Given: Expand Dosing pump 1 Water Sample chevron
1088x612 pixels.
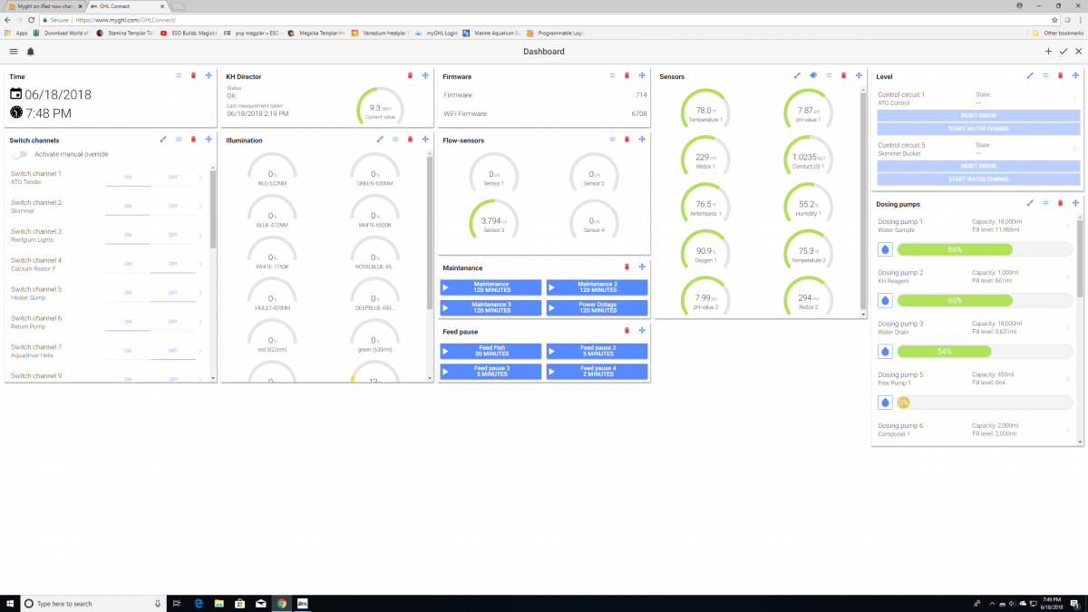Looking at the screenshot, I should coord(1067,226).
